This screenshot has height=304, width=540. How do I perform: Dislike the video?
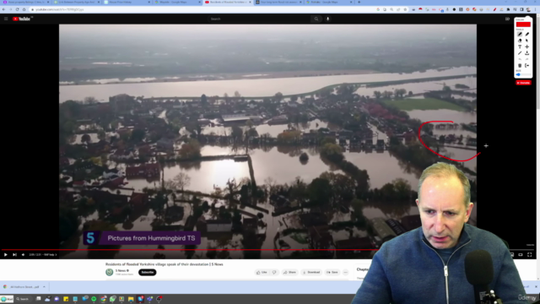click(x=274, y=272)
